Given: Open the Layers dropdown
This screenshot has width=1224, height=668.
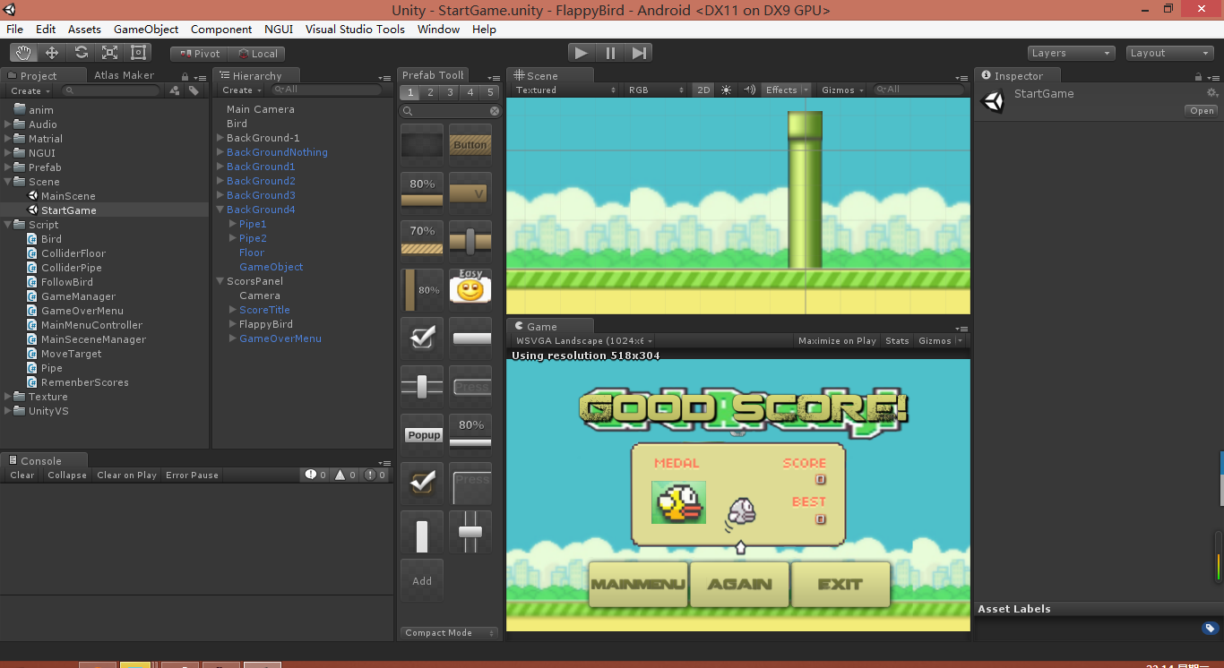Looking at the screenshot, I should tap(1072, 53).
